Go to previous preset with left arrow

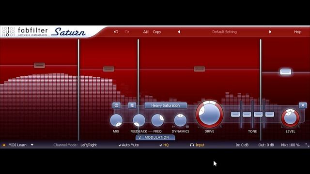(179, 32)
